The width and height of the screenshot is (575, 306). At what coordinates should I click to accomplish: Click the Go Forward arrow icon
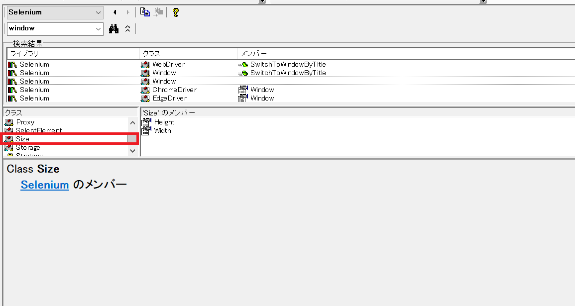[127, 12]
